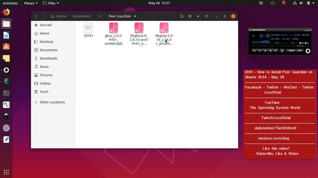This screenshot has height=178, width=318.
Task: Open Music in the sidebar
Action: pos(53,67)
